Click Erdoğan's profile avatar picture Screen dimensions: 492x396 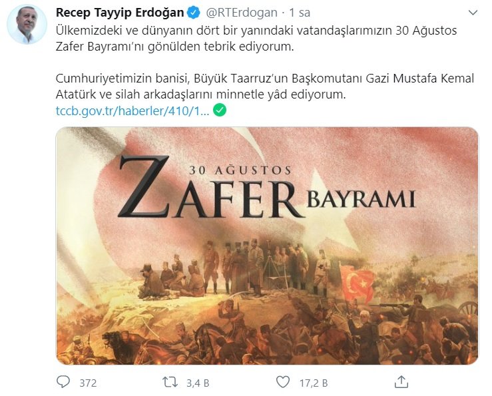click(27, 24)
